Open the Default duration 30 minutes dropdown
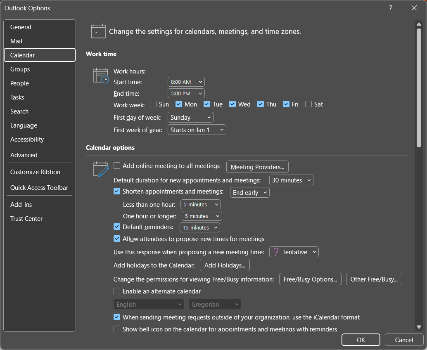Viewport: 427px width, 350px height. pos(291,180)
